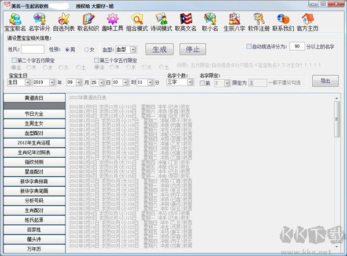
Task: Open the 官方主页 house icon
Action: point(308,22)
